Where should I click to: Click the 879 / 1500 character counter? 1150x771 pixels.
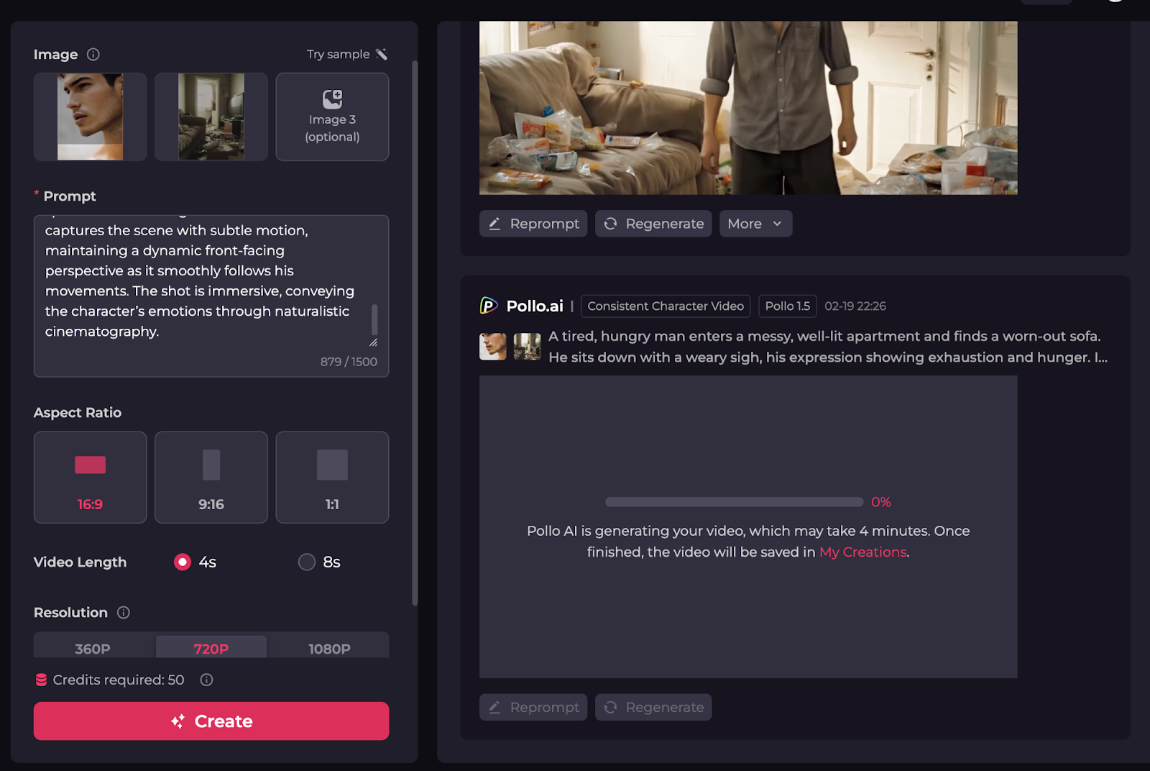point(349,362)
